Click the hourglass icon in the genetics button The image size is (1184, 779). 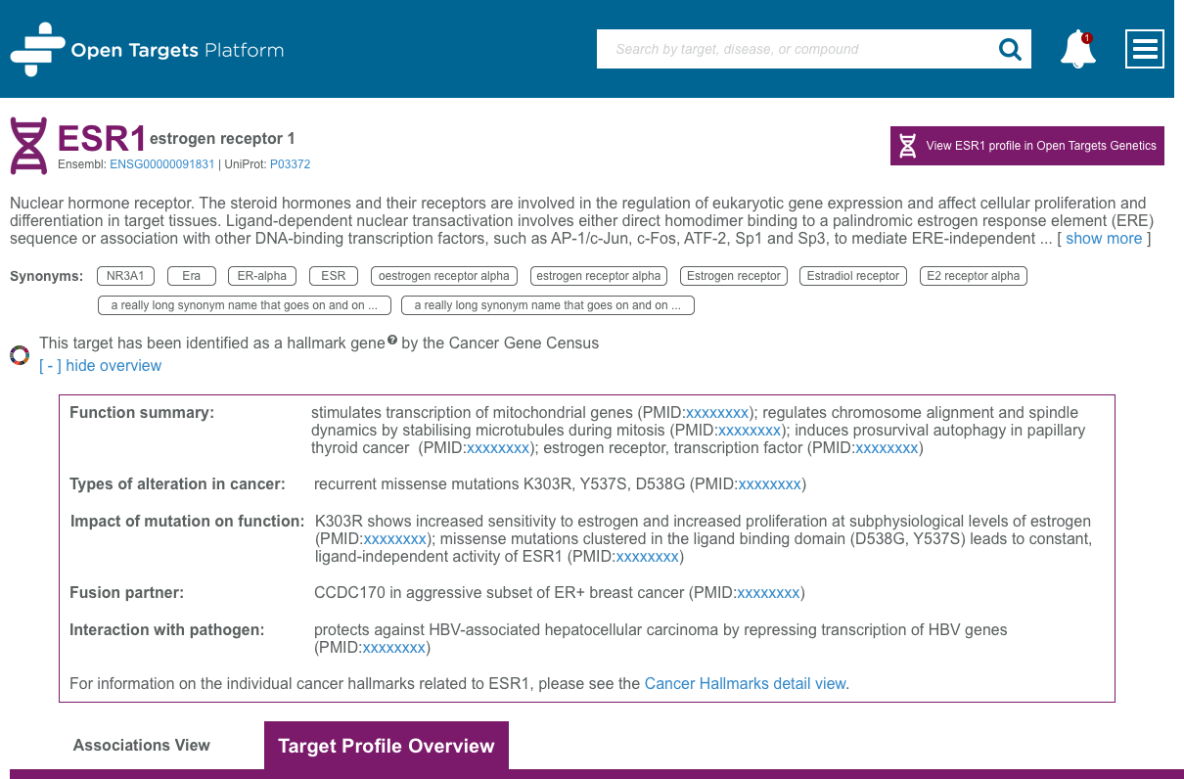(909, 145)
